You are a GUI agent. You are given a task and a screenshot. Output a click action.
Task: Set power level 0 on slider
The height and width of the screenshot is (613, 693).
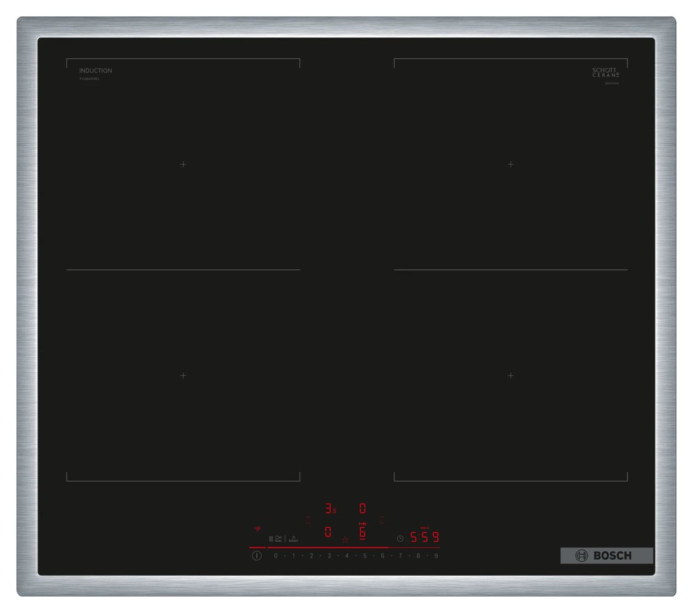276,556
